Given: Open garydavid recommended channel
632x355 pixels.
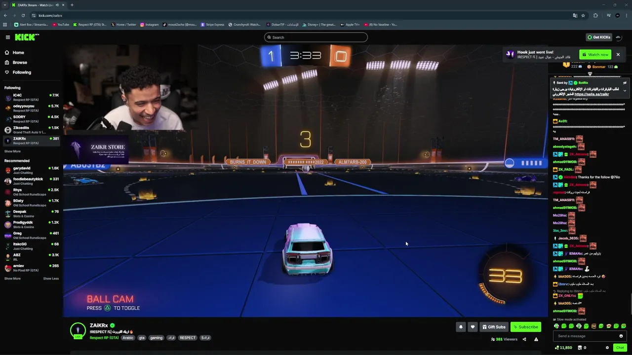Looking at the screenshot, I should point(31,170).
